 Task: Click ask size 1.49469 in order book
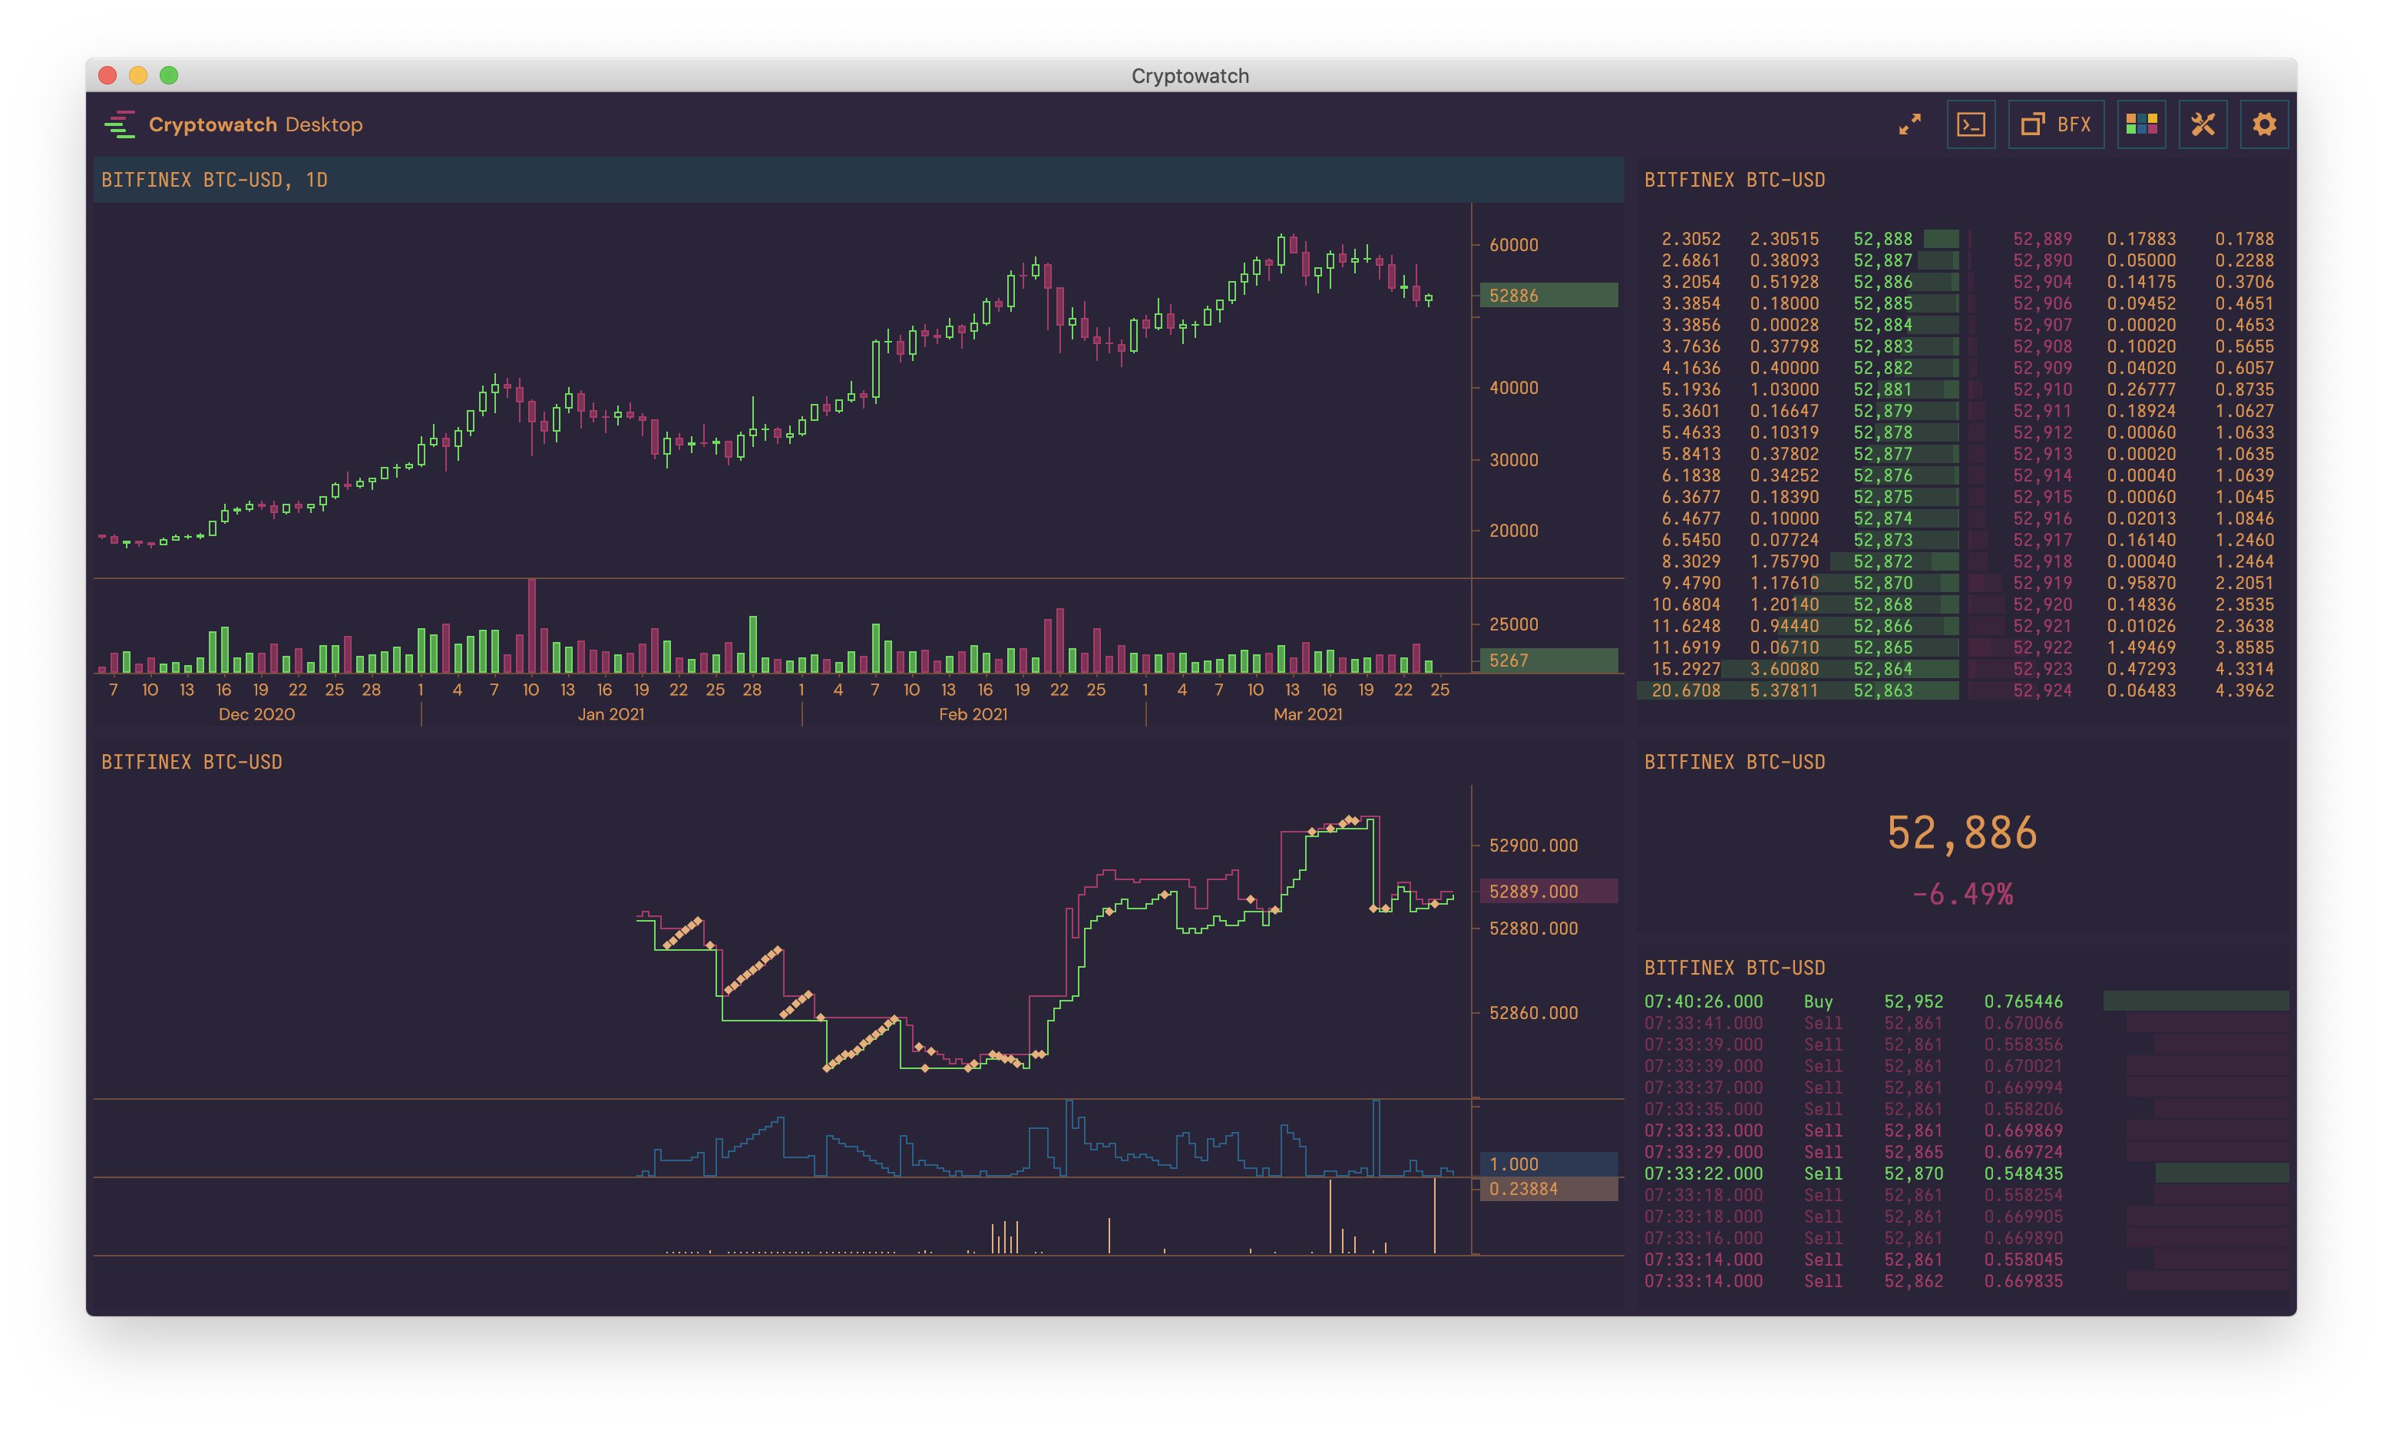pos(2140,647)
